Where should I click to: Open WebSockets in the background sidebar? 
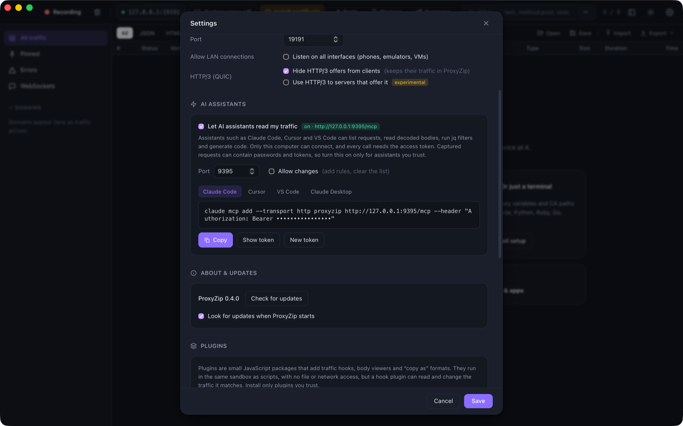coord(56,86)
